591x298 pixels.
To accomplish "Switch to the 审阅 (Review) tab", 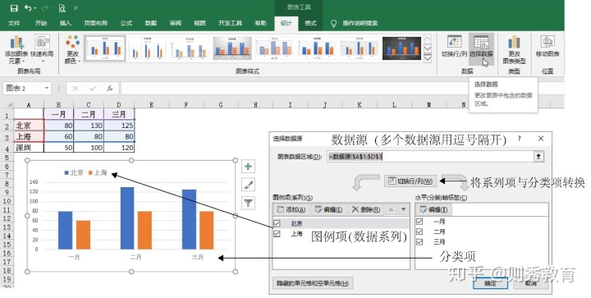I will click(176, 23).
